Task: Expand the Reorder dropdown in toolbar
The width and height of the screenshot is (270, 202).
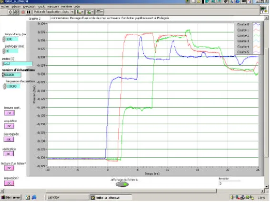Action: (100, 12)
